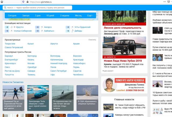This screenshot has height=117, width=172.
Task: Click the forest deer ad image
Action: click(124, 17)
